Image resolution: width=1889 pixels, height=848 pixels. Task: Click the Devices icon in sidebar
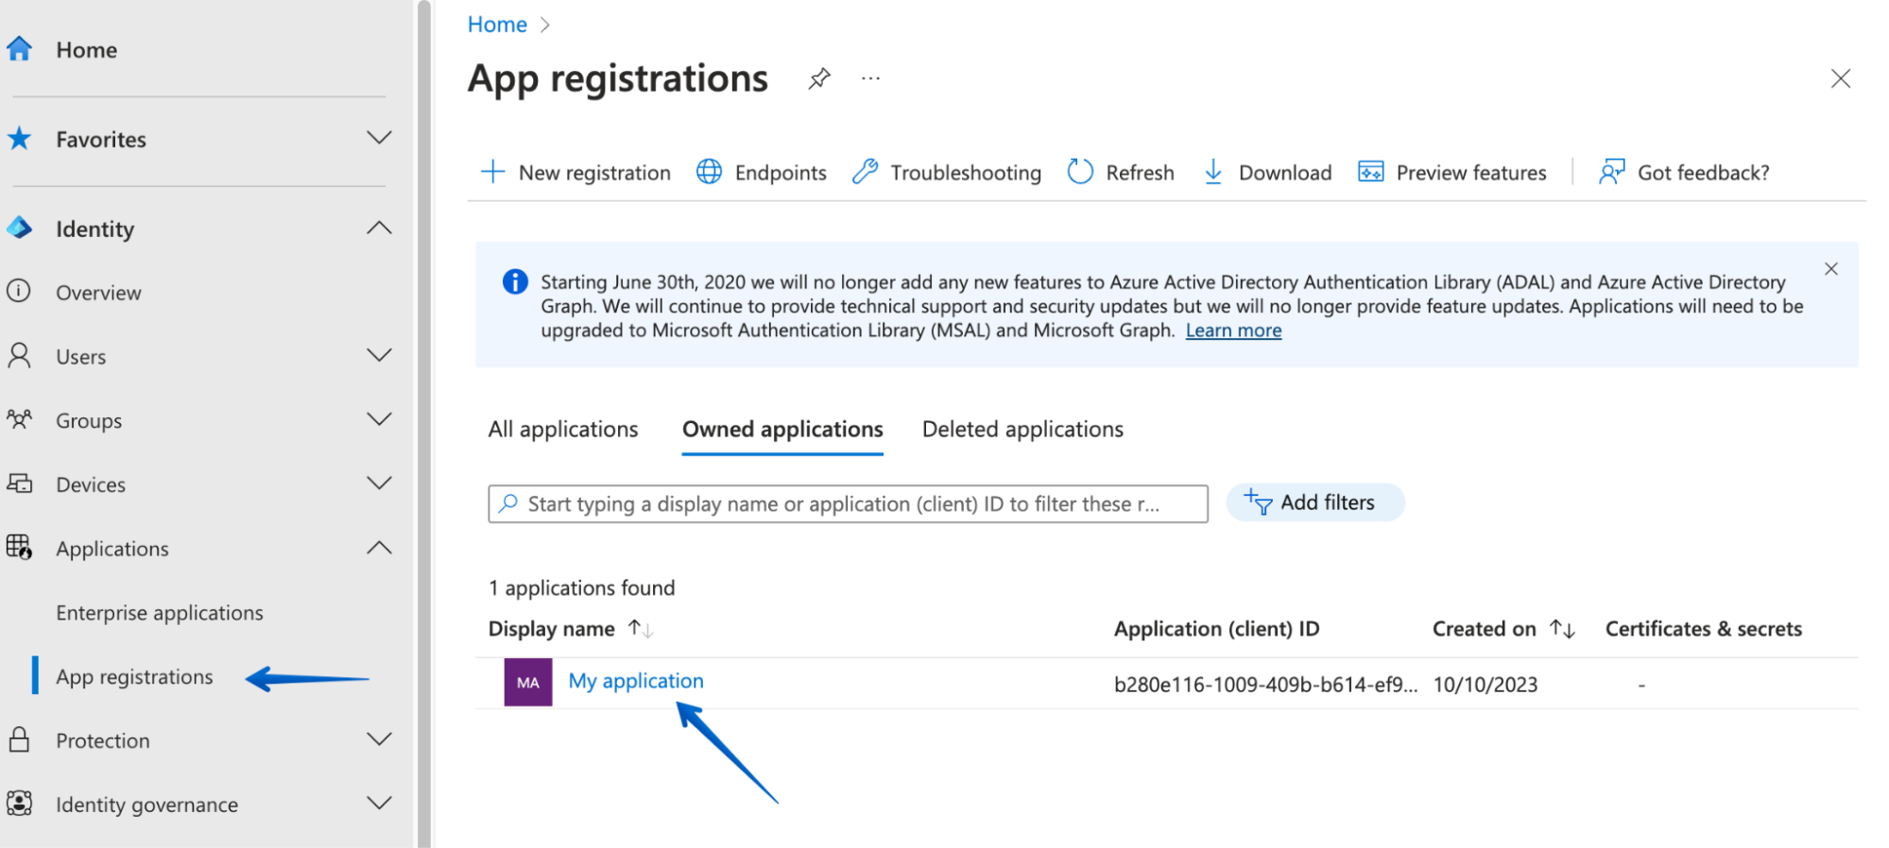tap(19, 483)
